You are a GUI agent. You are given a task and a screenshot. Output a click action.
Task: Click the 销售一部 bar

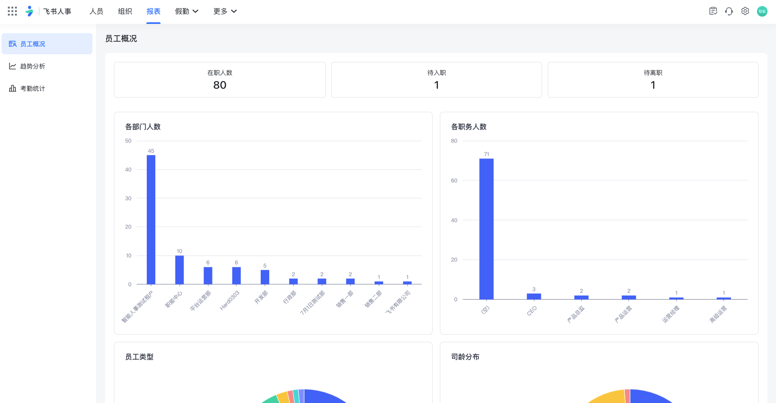(350, 281)
